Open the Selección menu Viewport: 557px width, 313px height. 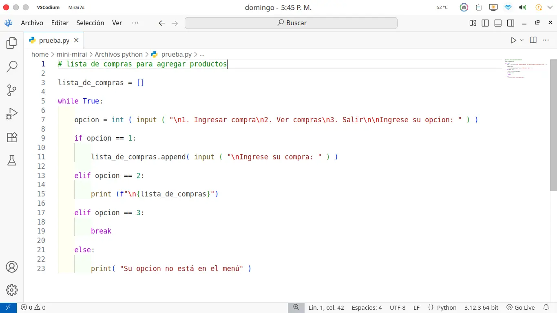91,23
